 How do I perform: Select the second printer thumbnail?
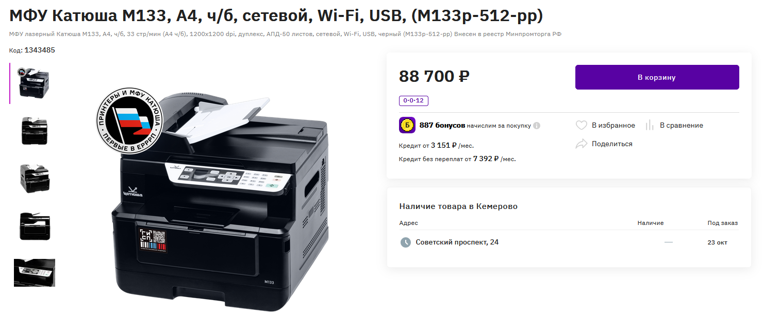pyautogui.click(x=34, y=131)
